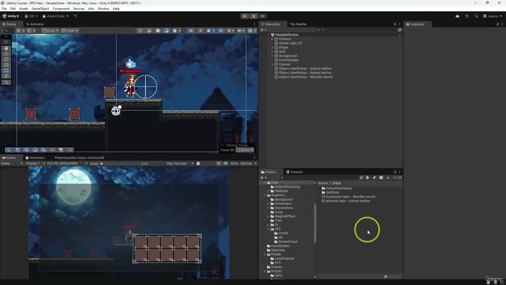Click the Project favorites star icon

tap(388, 178)
